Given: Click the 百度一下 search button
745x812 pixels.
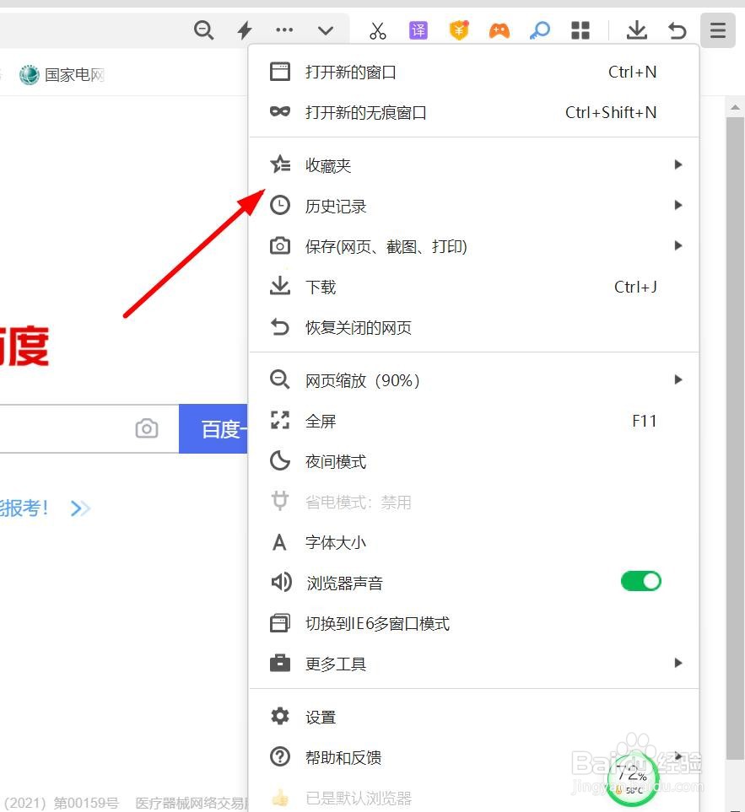Looking at the screenshot, I should (x=224, y=428).
